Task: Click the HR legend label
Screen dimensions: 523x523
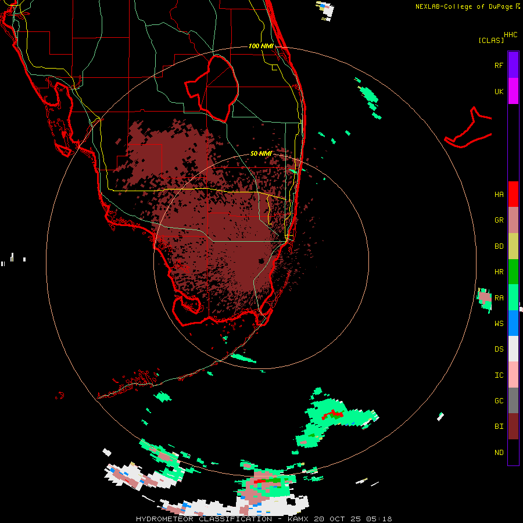Action: click(499, 271)
